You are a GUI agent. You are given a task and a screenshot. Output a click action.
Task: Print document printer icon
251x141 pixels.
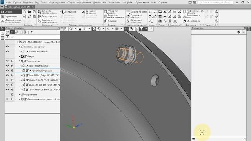[x=25, y=16]
